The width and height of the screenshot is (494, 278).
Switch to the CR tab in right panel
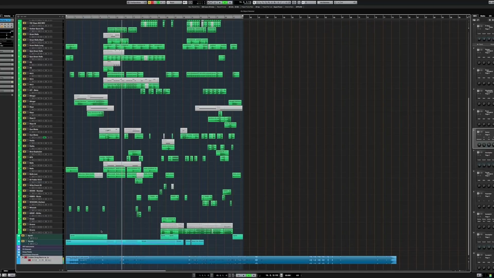[x=490, y=16]
